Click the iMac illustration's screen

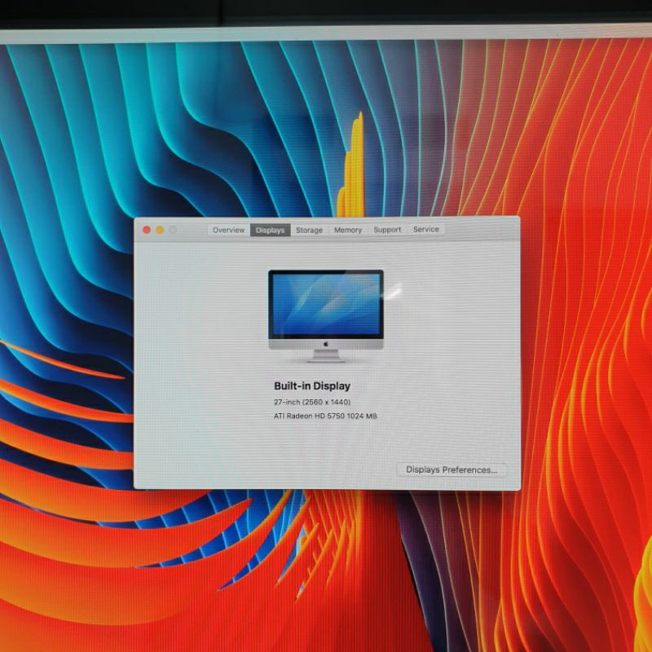pyautogui.click(x=326, y=303)
